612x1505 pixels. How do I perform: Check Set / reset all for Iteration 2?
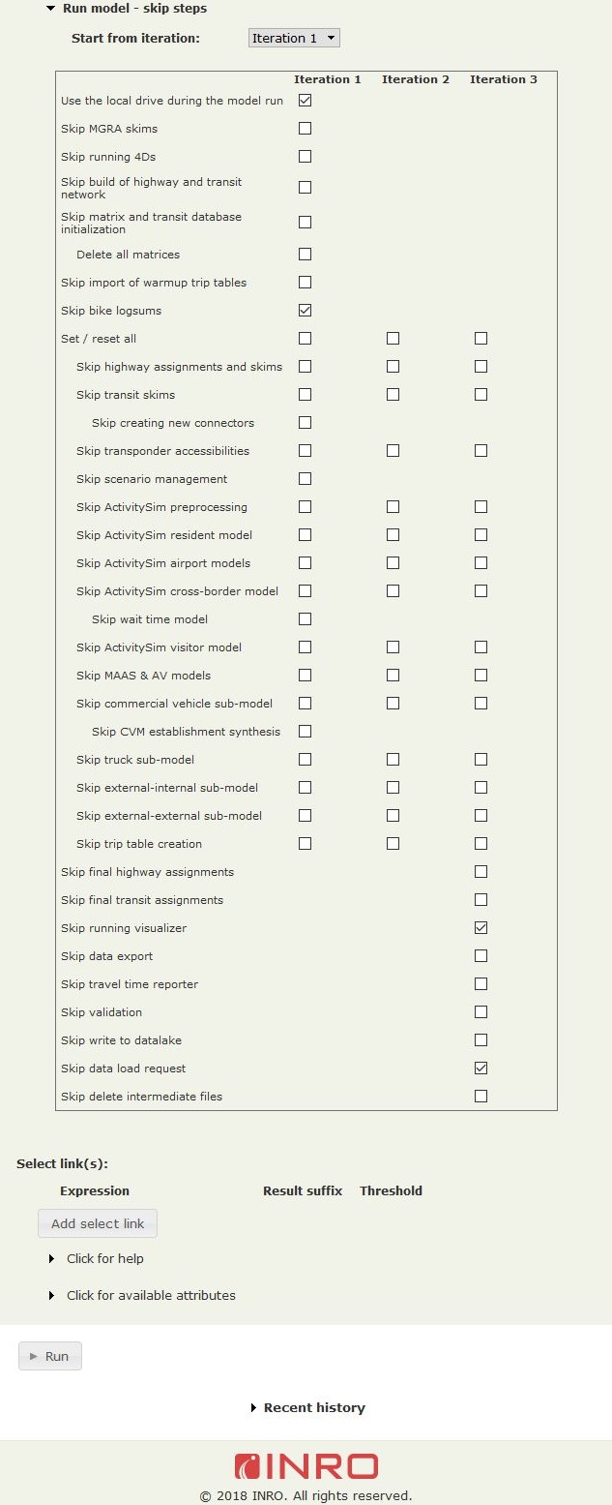pos(393,339)
